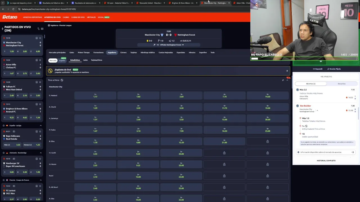Pin the Tiros al Arco market
360x202 pixels.
tap(283, 80)
